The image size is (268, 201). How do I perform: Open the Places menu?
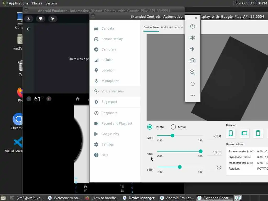tap(37, 3)
